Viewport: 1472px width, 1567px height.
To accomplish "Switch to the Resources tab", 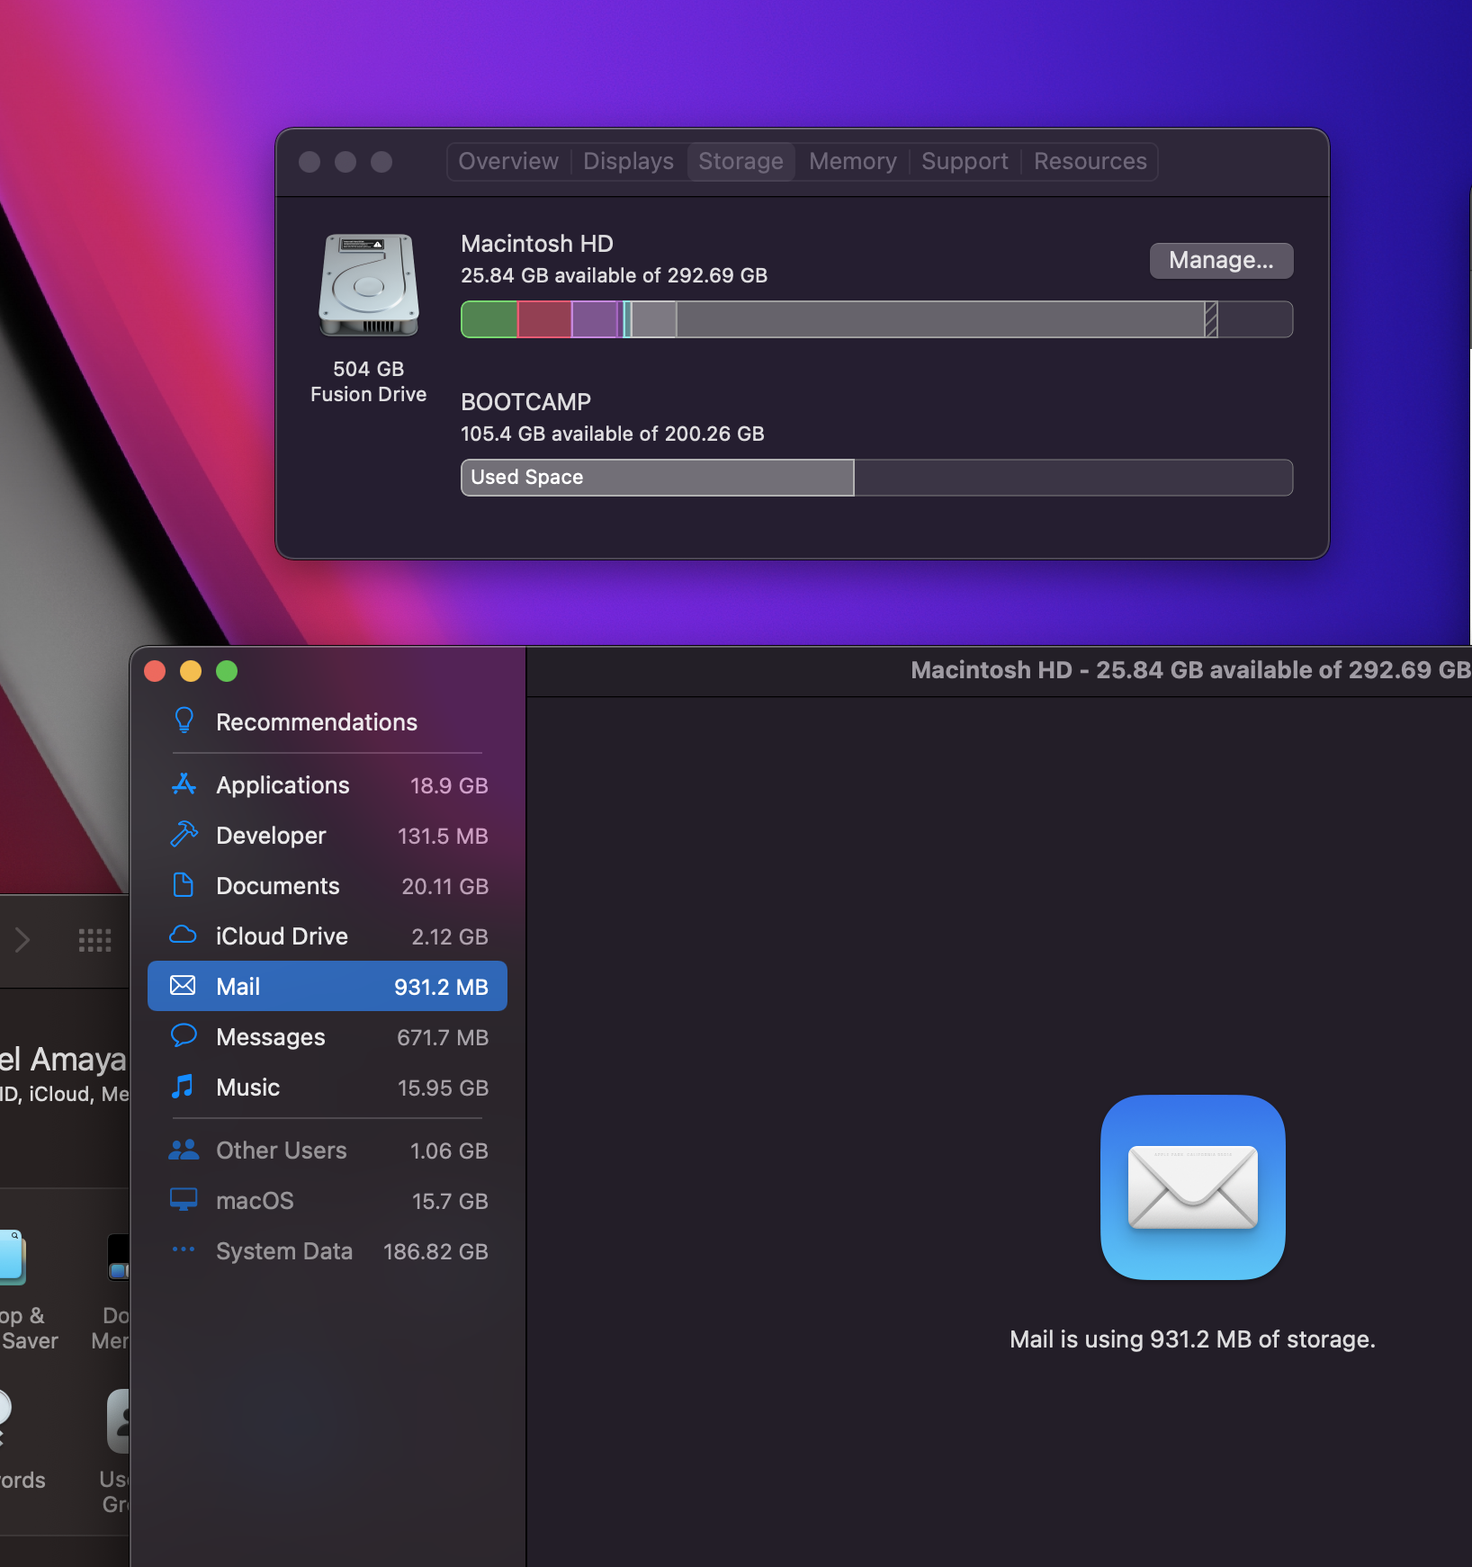I will click(x=1090, y=161).
